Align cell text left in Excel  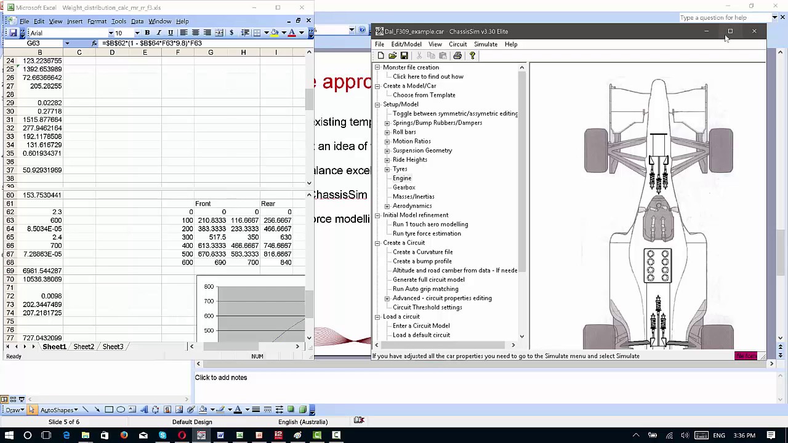pyautogui.click(x=183, y=33)
